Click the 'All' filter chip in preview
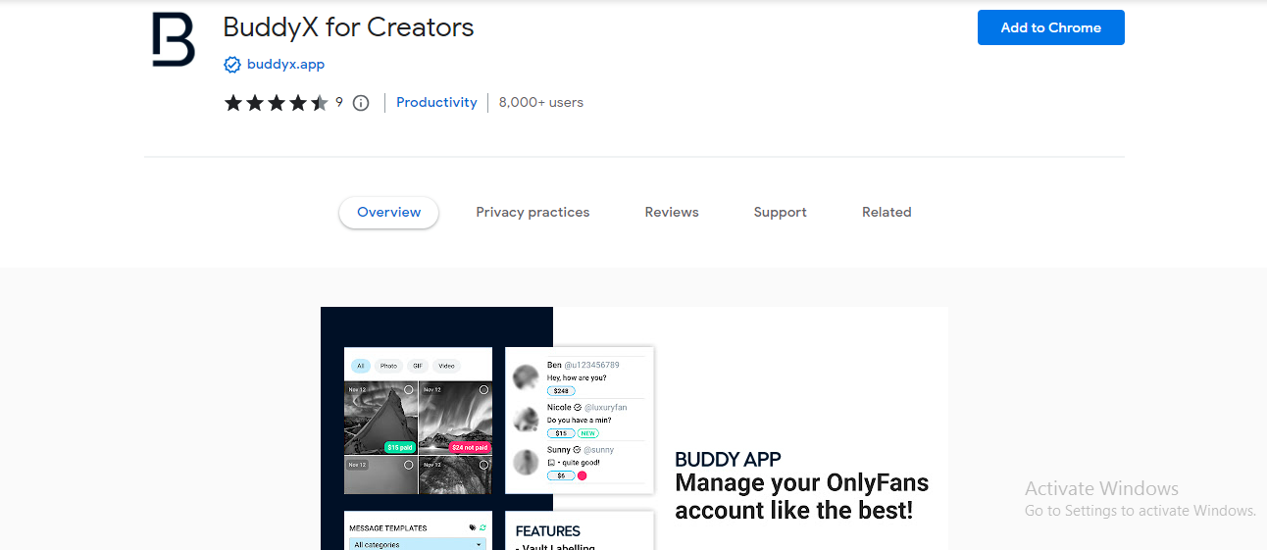 360,366
